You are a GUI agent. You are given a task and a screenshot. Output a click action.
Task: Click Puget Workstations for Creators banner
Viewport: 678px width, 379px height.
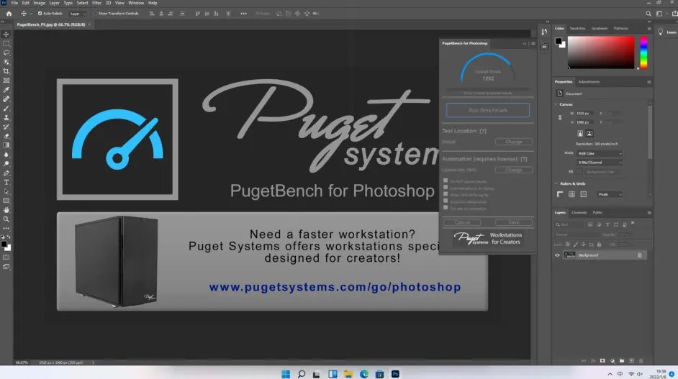click(488, 239)
